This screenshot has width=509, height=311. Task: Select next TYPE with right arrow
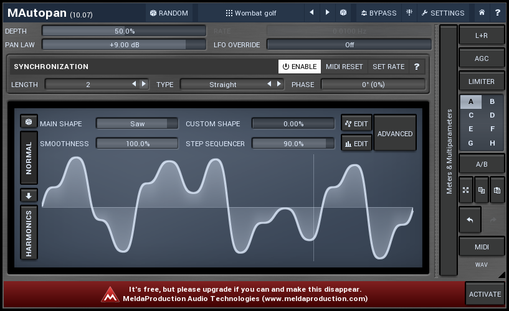(x=279, y=84)
